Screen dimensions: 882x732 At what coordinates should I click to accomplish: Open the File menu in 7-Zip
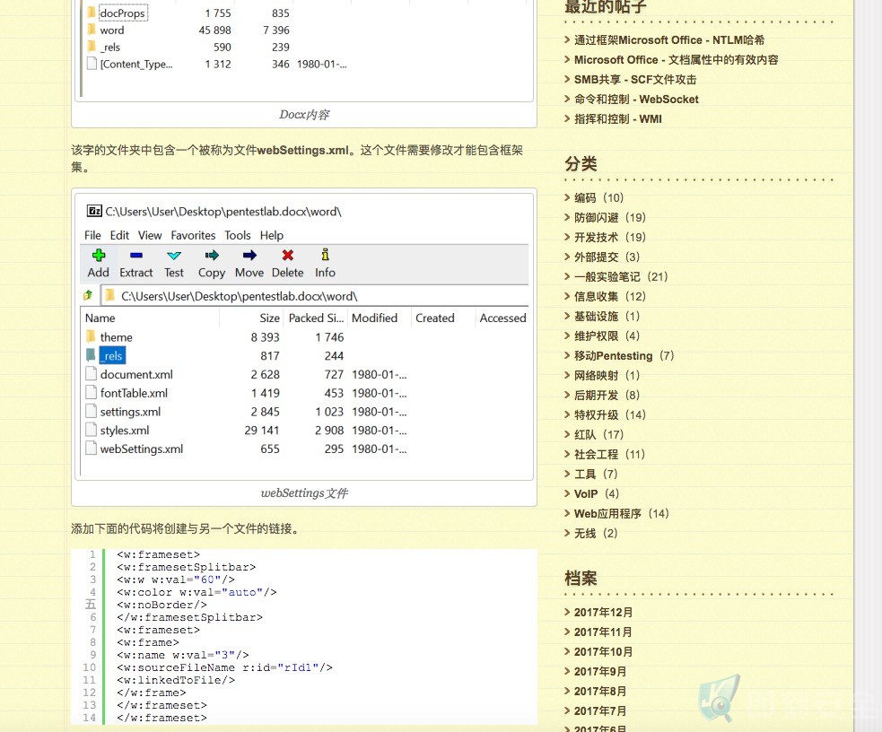coord(92,235)
